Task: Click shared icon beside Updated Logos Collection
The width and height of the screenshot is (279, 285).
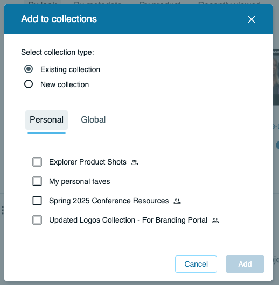Action: 215,220
